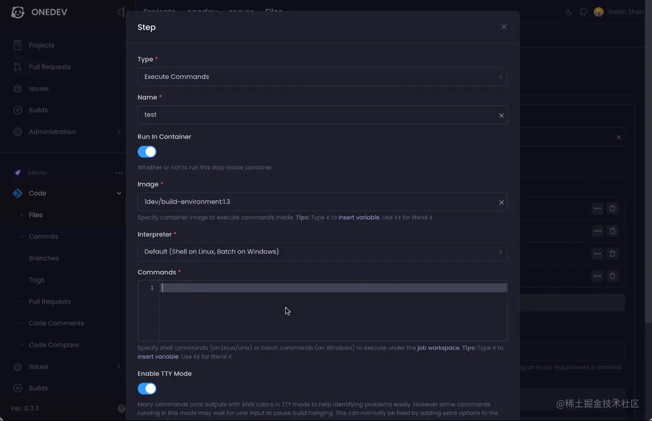Open the Type dropdown Execute Commands
Screen dimensions: 652x421
click(322, 77)
